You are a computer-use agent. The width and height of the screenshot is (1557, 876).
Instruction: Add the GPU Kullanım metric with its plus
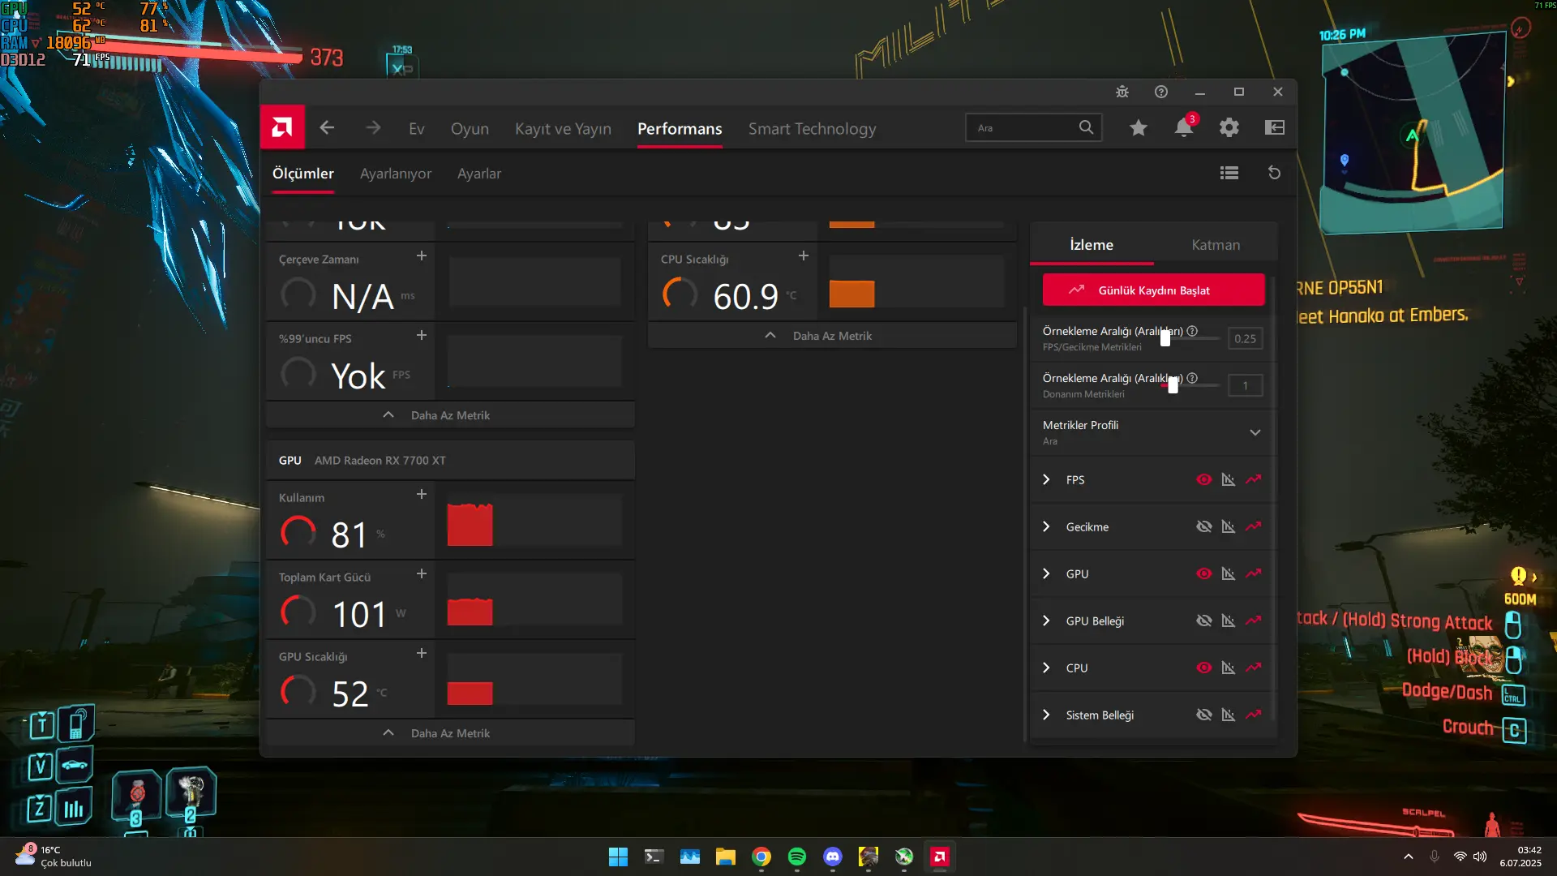422,495
